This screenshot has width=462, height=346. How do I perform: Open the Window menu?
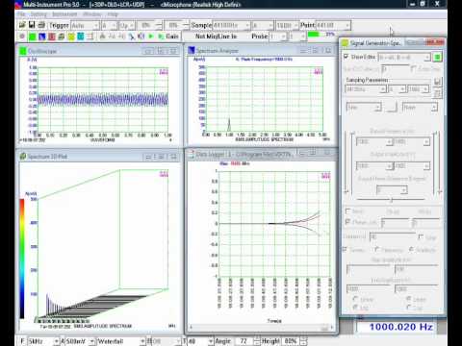click(92, 14)
